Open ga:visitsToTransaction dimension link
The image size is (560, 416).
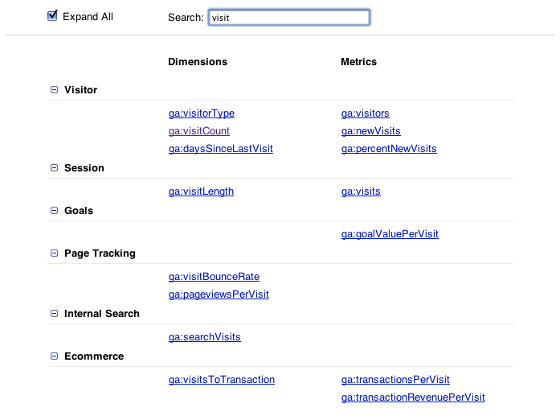click(221, 380)
